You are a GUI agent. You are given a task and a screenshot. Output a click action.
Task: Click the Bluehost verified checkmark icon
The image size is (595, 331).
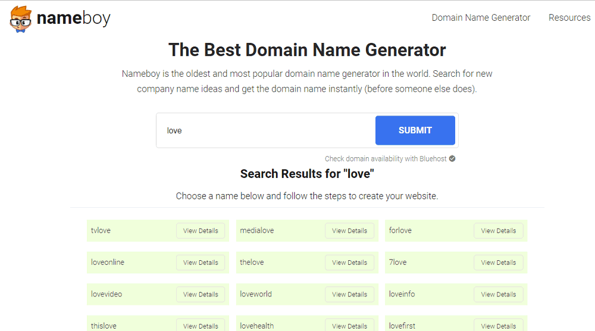point(452,159)
